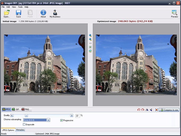
Task: Maximize the RIOT window
Action: coord(174,3)
